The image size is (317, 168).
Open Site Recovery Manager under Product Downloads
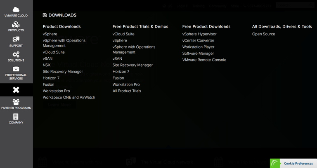point(63,72)
